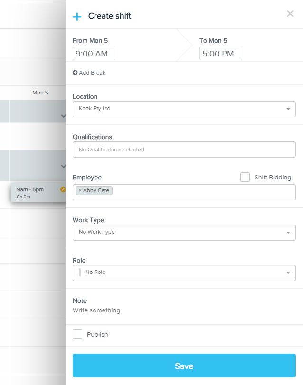This screenshot has width=303, height=385.
Task: Click the Qualifications input field
Action: click(x=184, y=150)
